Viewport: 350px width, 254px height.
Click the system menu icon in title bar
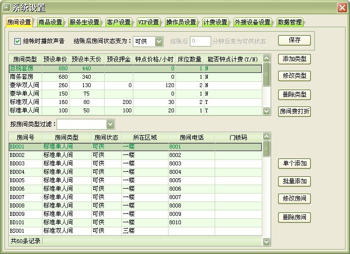[6, 7]
